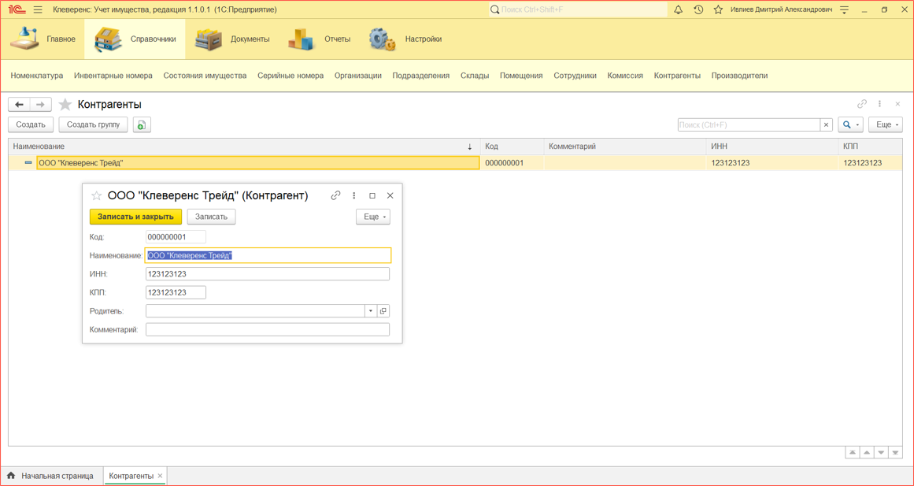This screenshot has width=914, height=486.
Task: Click the home icon of Начальная страница
Action: [11, 476]
